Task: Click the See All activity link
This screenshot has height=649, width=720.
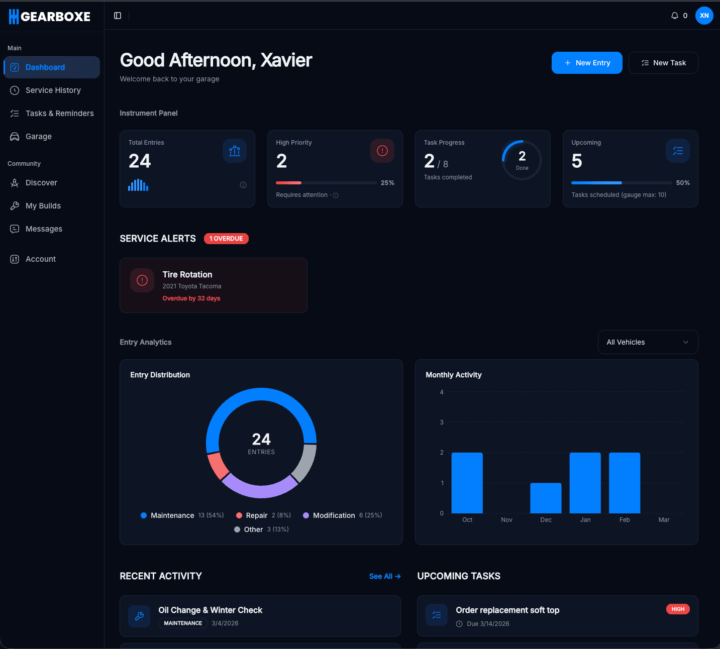Action: point(384,576)
